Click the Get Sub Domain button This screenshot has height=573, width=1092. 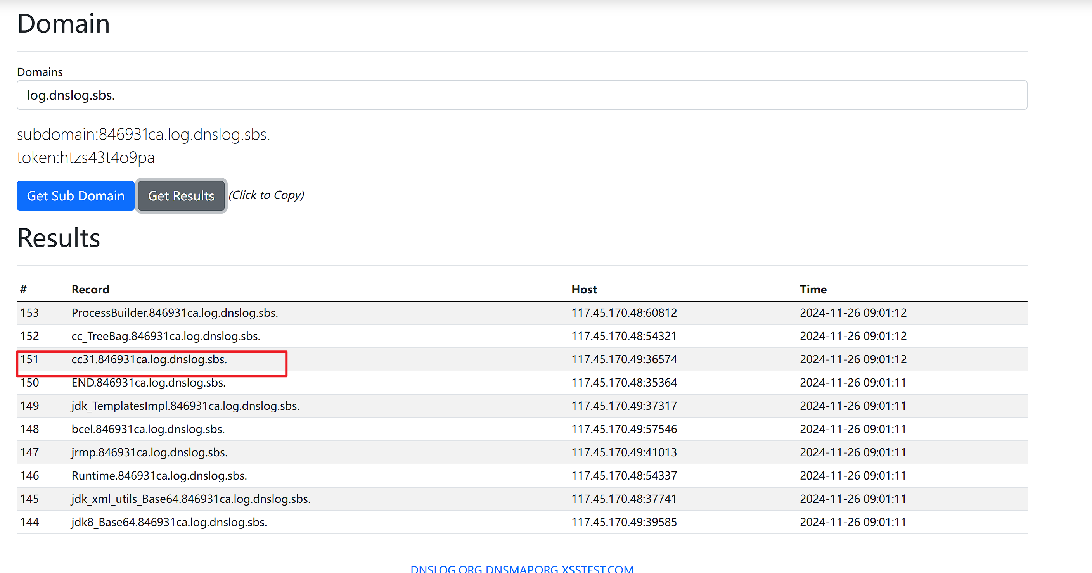tap(76, 196)
